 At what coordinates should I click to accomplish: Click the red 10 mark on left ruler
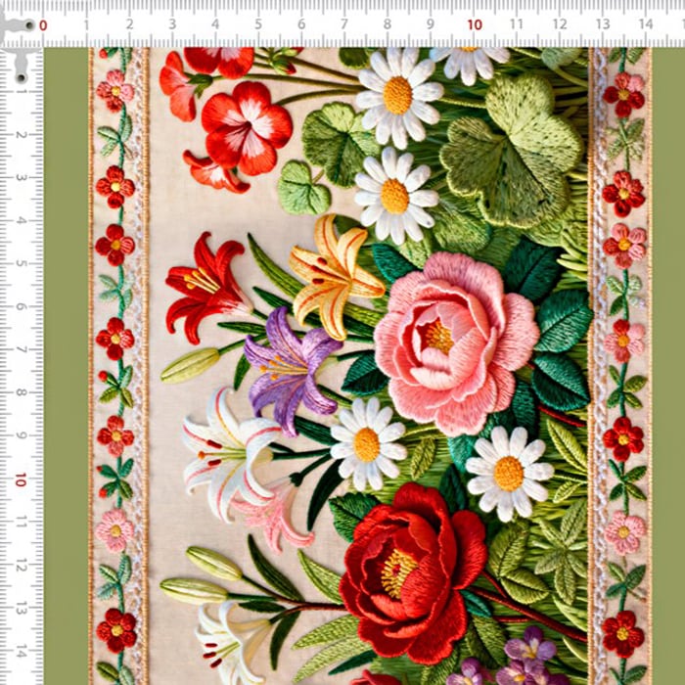pyautogui.click(x=21, y=479)
